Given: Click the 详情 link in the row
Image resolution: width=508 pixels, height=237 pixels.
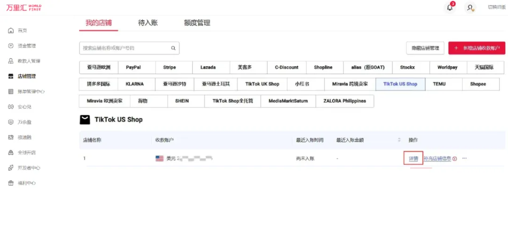Looking at the screenshot, I should point(413,159).
